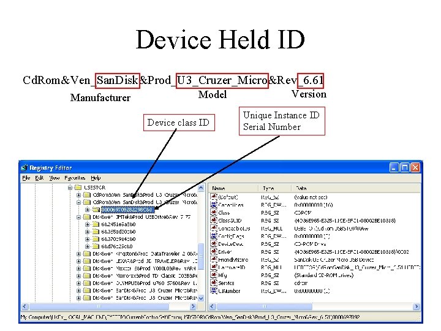
Task: Expand the 6&355ed30c&0 subkey
Action: coord(88,232)
